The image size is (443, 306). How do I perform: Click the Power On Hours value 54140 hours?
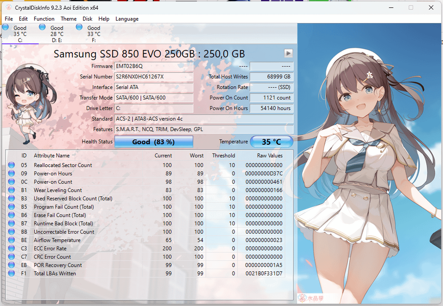(271, 108)
